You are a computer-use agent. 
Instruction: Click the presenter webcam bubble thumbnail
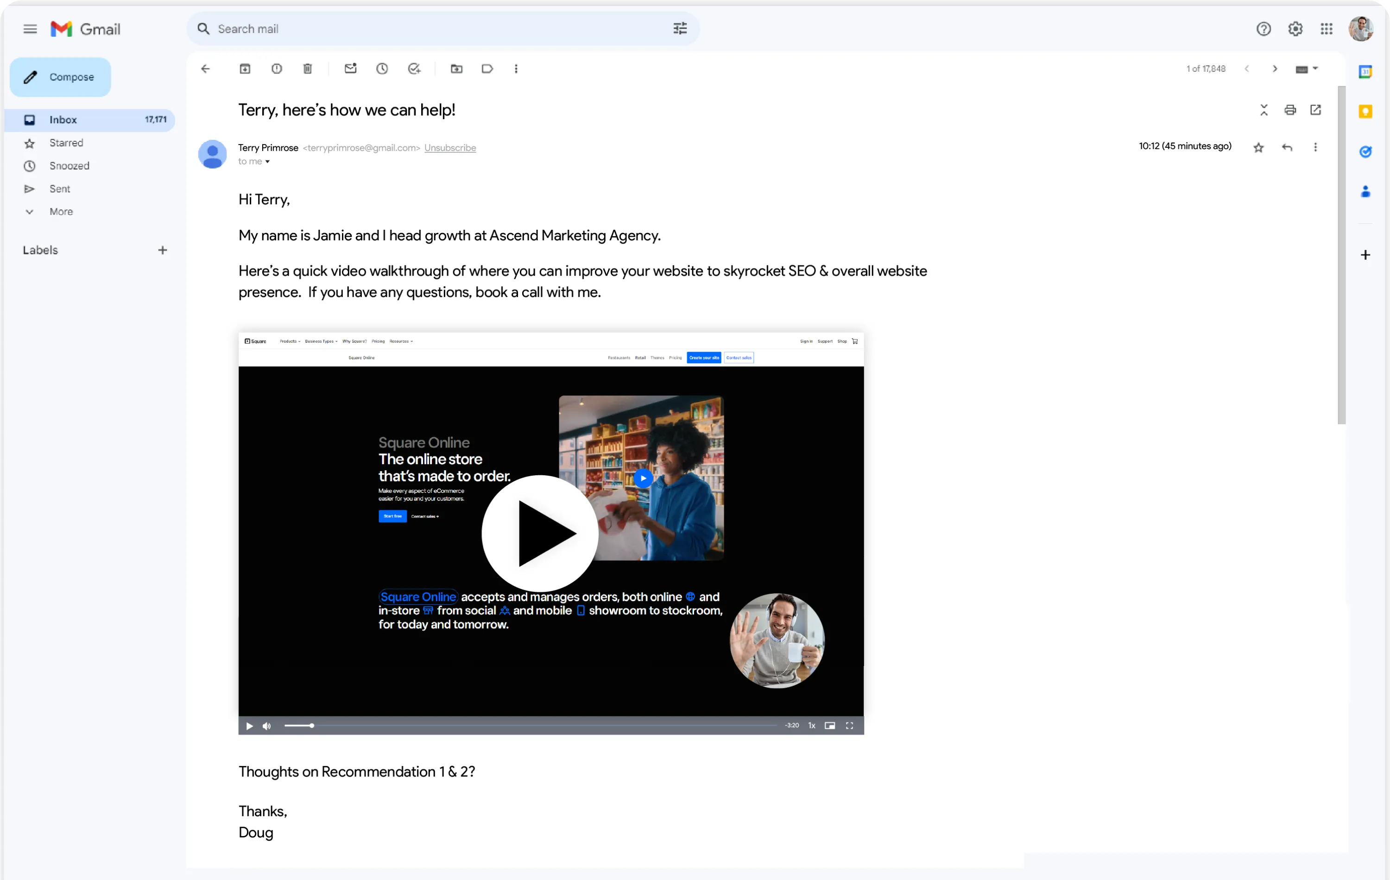777,641
